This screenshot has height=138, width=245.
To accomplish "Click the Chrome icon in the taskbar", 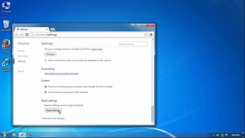I will tap(22, 135).
